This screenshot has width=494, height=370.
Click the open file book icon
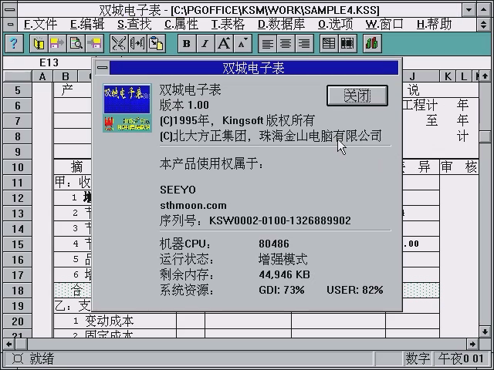click(x=39, y=43)
